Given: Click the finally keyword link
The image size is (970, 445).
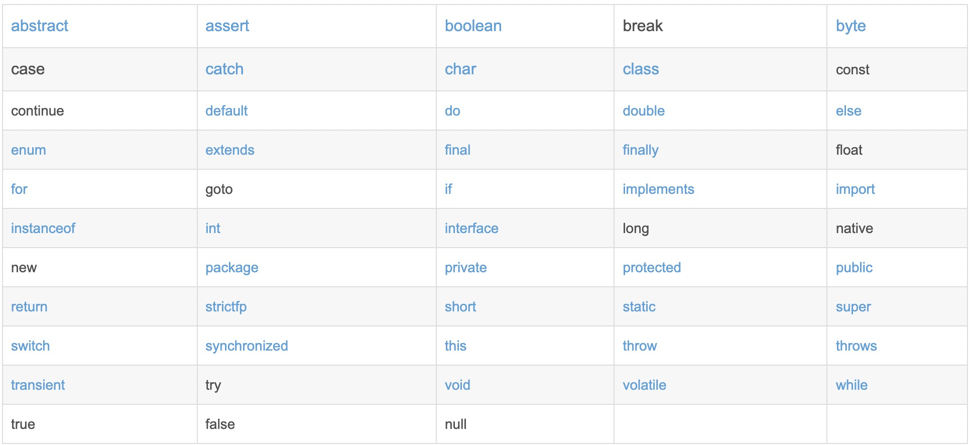Looking at the screenshot, I should pyautogui.click(x=640, y=150).
